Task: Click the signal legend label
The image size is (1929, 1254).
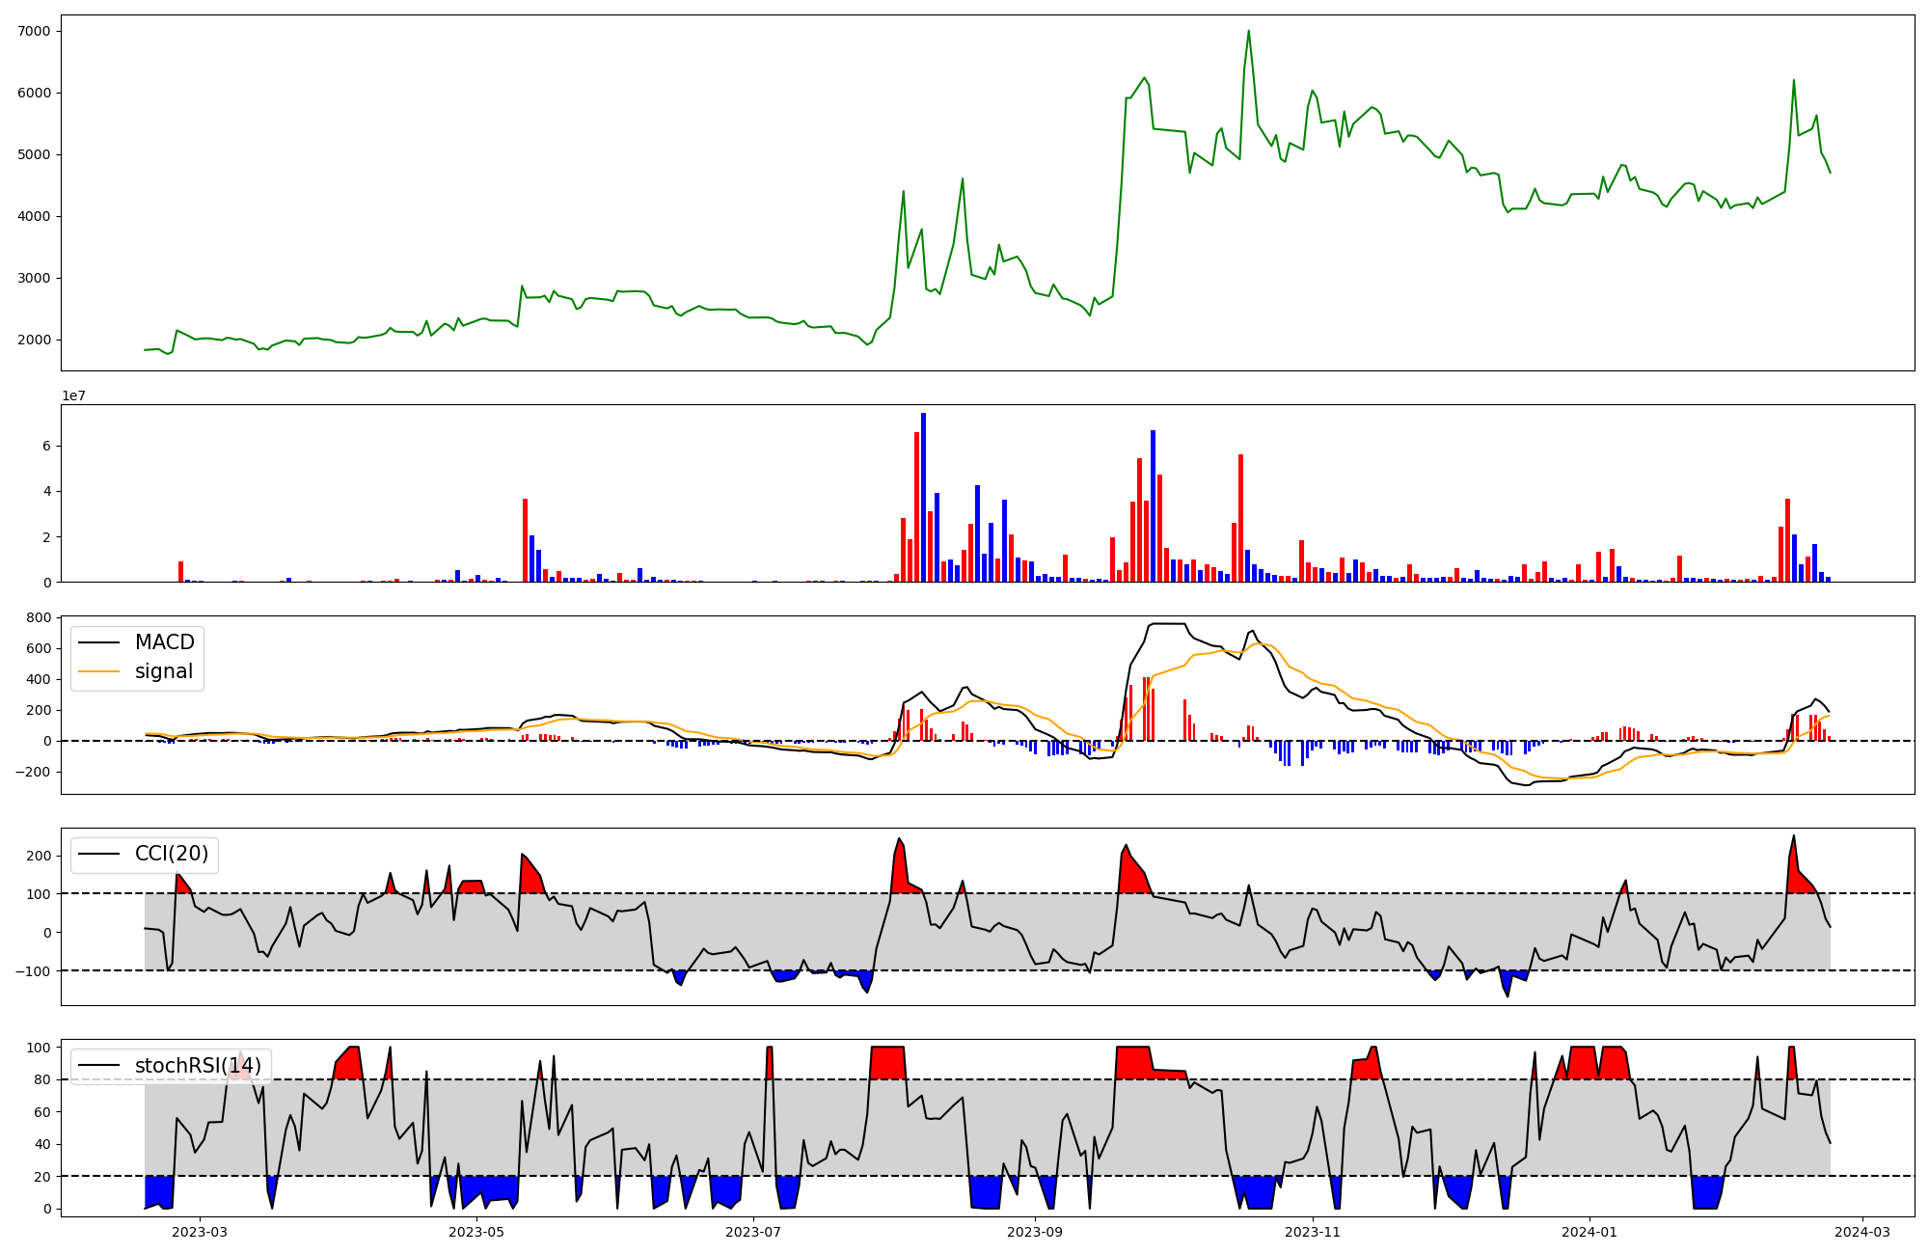Action: [x=163, y=671]
